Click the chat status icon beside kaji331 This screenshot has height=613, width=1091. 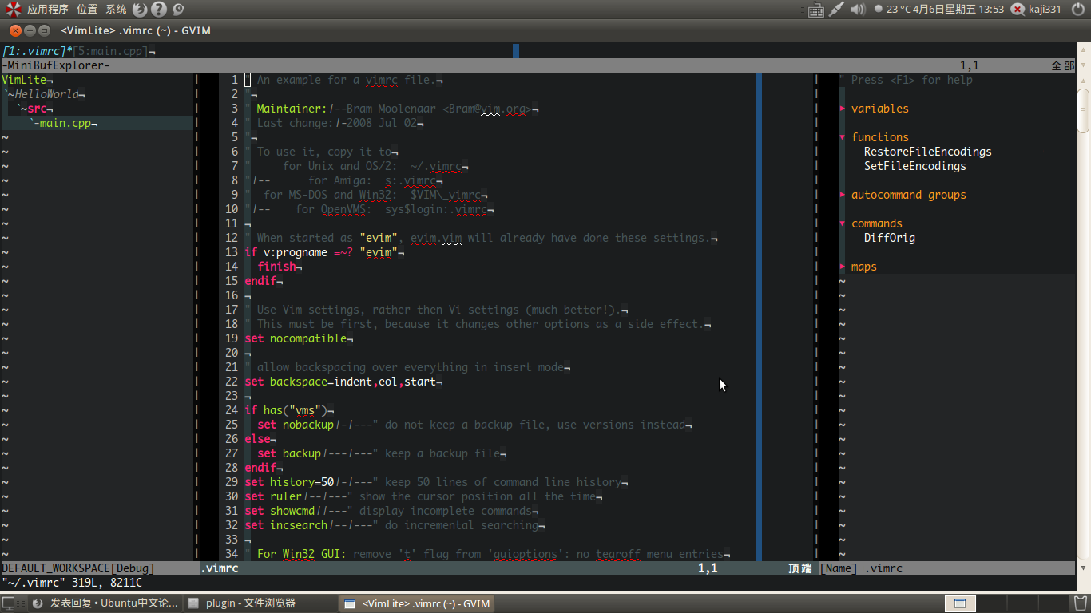(x=1018, y=10)
